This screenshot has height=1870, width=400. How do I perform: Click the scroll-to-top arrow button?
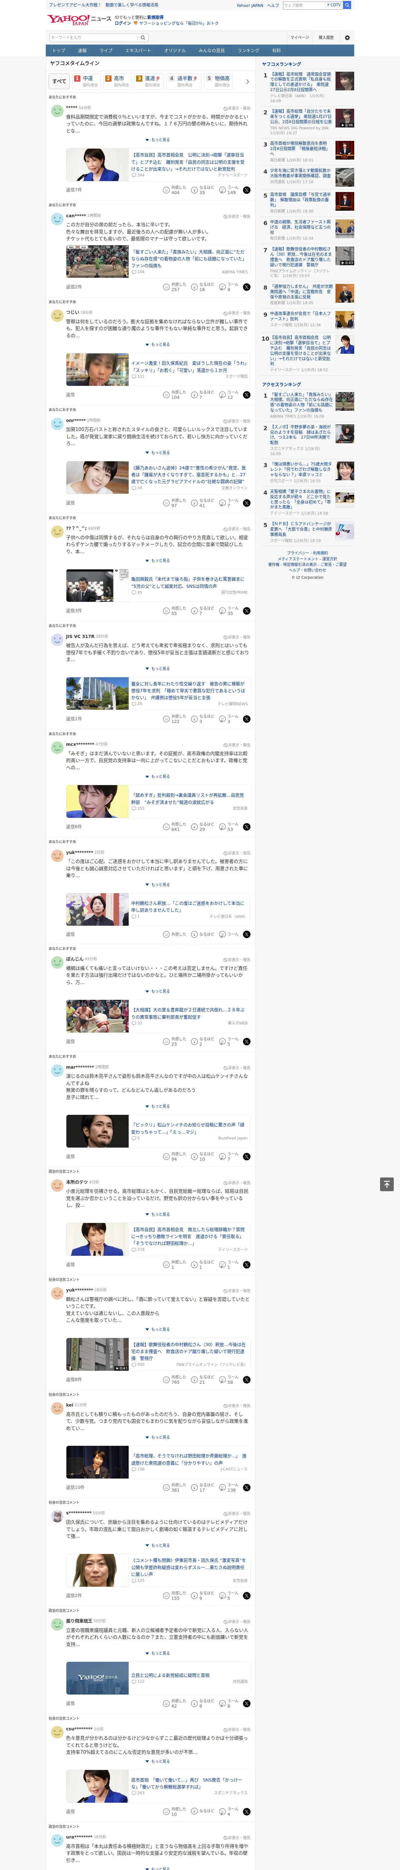tap(387, 1184)
